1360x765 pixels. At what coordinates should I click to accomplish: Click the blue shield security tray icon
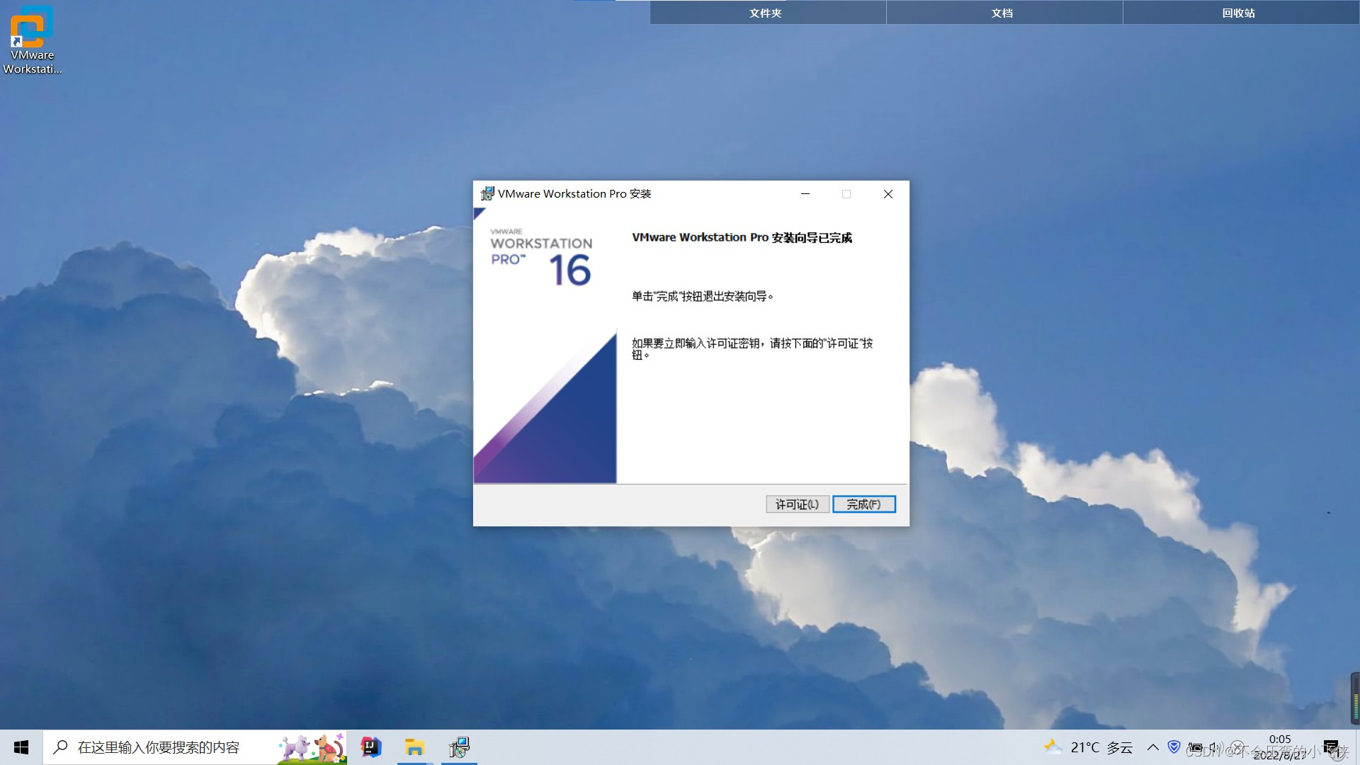pyautogui.click(x=1174, y=747)
